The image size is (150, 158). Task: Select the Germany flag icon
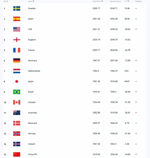click(17, 61)
